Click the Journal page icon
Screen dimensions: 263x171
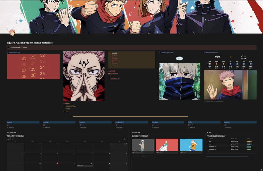(x=109, y=76)
